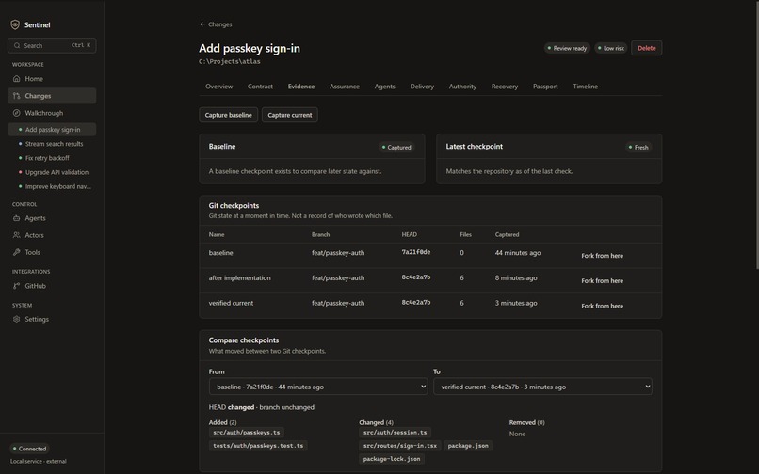This screenshot has width=759, height=474.
Task: Click the red Delete button
Action: (646, 48)
